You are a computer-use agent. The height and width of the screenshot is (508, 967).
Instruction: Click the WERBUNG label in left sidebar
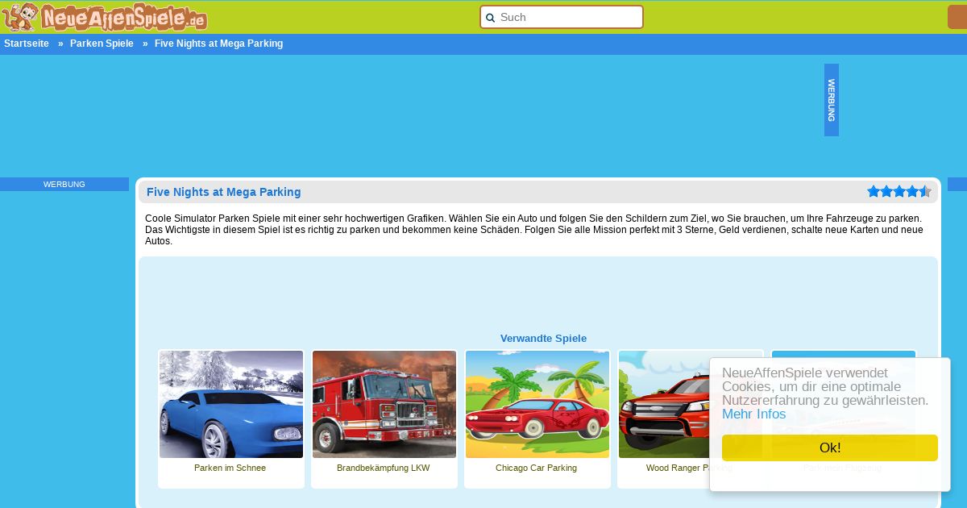pos(64,185)
